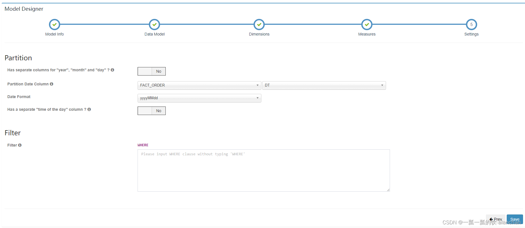Click the Data Model step checkmark circle
The image size is (525, 228).
click(x=154, y=25)
